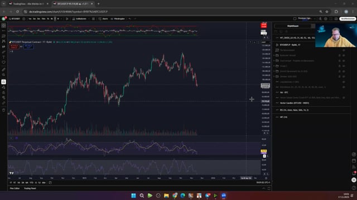The image size is (357, 200).
Task: Toggle visibility of the Vector indicator row
Action: 344,98
